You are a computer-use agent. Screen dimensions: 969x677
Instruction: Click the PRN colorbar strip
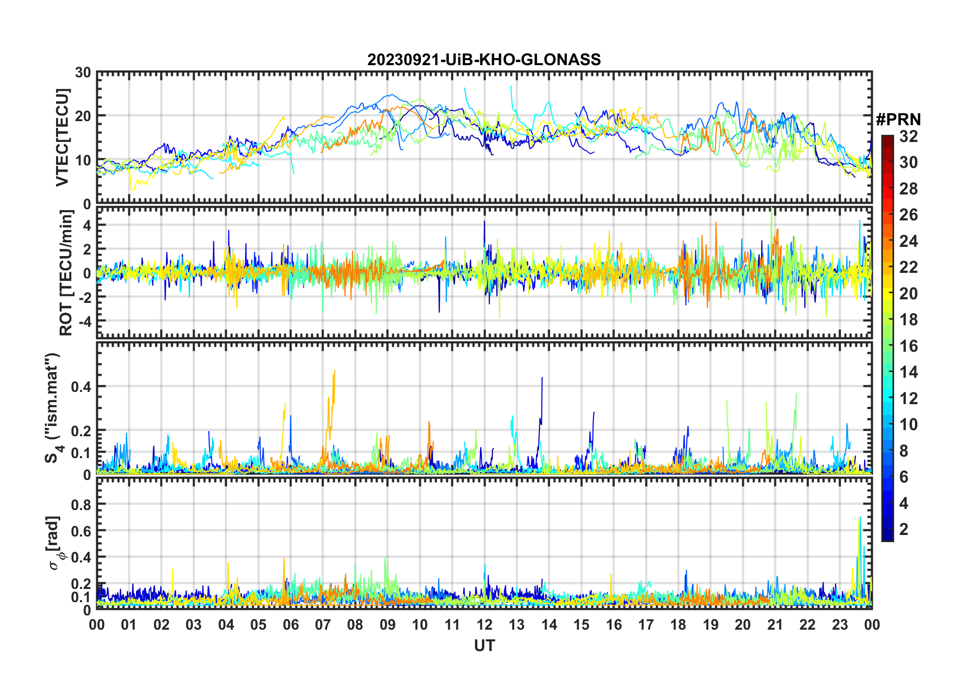[887, 338]
